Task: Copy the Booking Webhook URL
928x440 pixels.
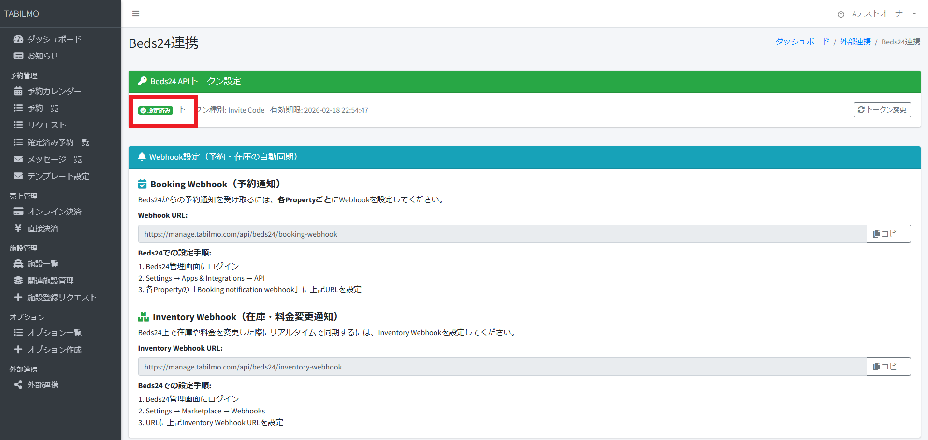Action: click(x=888, y=234)
